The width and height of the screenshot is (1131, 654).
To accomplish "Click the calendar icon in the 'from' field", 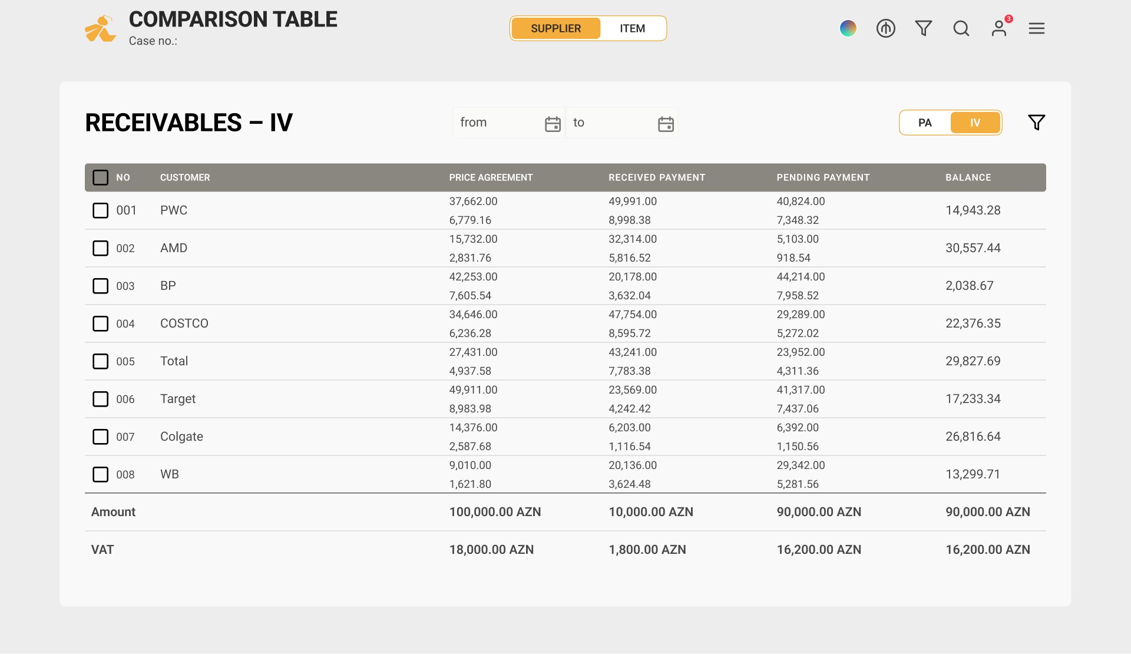I will pyautogui.click(x=553, y=124).
